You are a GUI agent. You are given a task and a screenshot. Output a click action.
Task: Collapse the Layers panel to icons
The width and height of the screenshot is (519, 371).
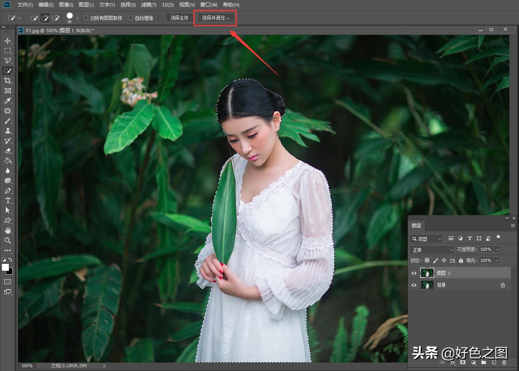[x=507, y=218]
